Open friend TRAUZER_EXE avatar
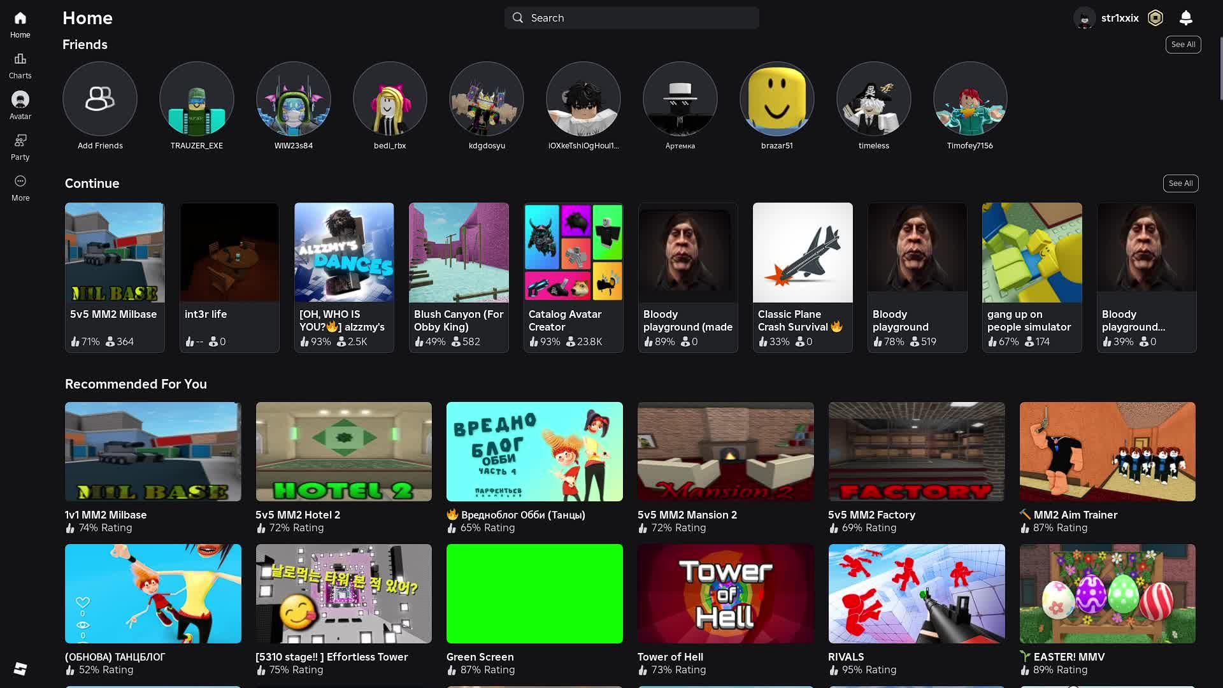This screenshot has width=1223, height=688. click(197, 99)
